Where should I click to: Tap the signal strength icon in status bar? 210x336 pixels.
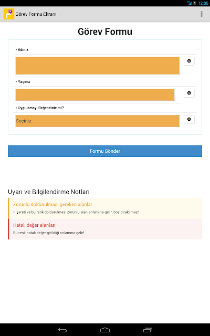[x=189, y=3]
